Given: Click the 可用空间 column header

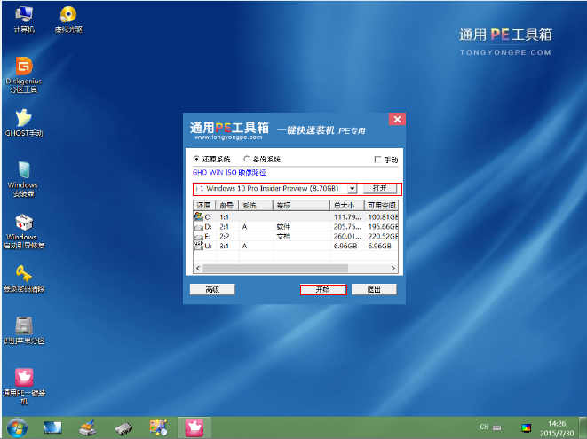Looking at the screenshot, I should (x=381, y=205).
